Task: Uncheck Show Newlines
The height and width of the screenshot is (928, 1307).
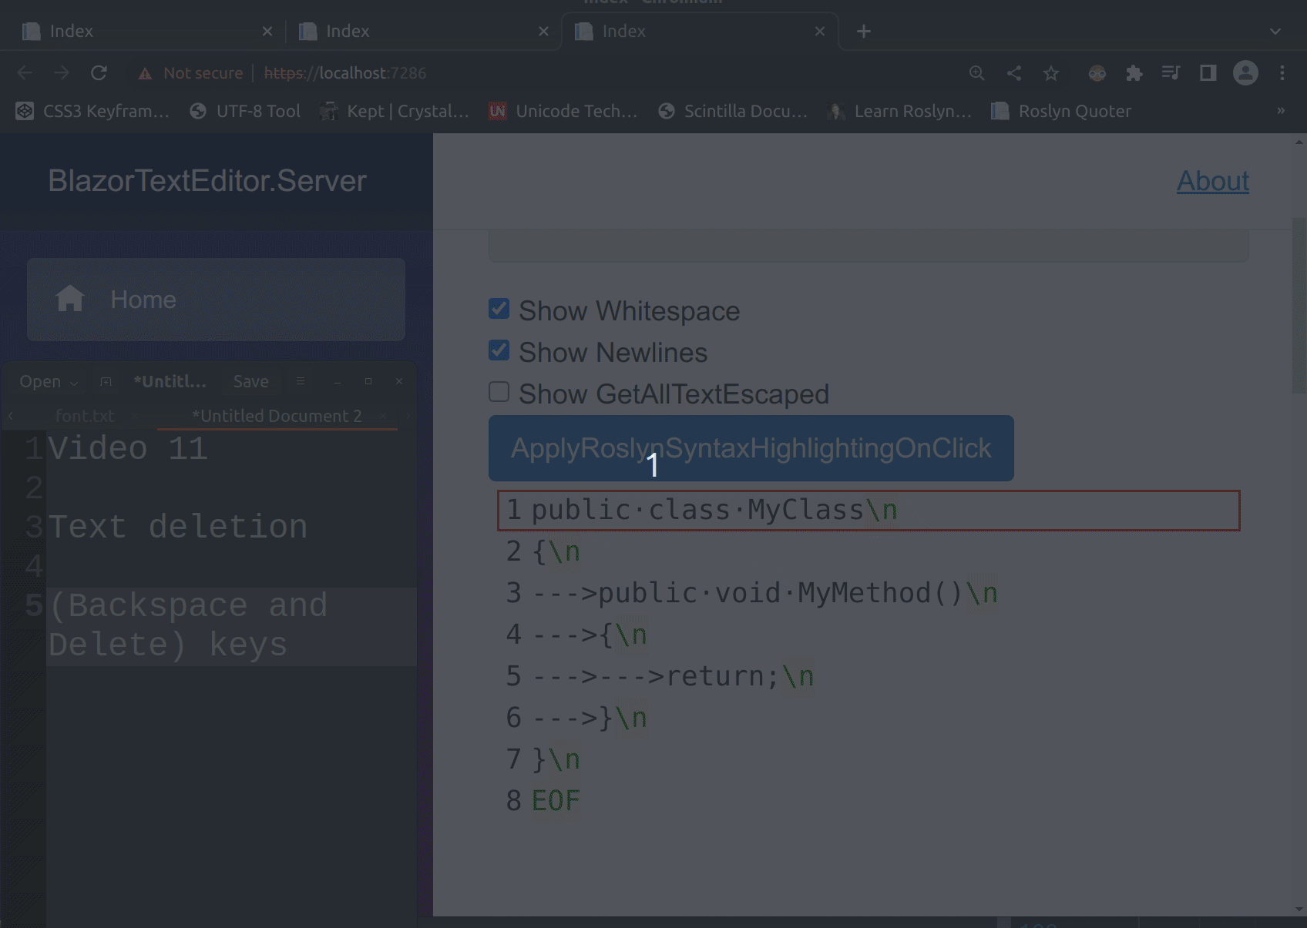Action: (x=499, y=350)
